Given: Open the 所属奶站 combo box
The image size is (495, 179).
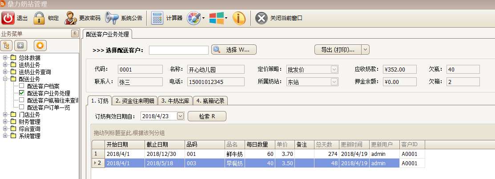Looking at the screenshot, I should tap(334, 82).
